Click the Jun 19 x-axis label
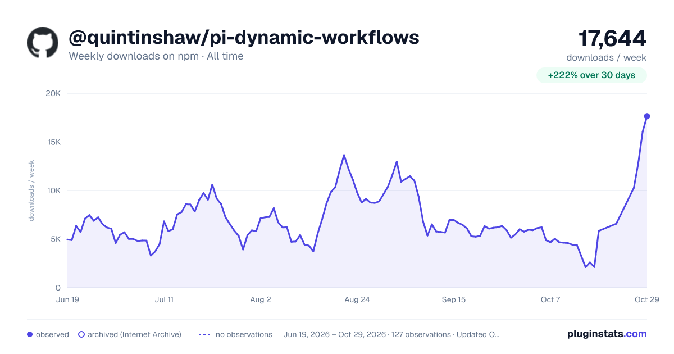 [x=67, y=299]
